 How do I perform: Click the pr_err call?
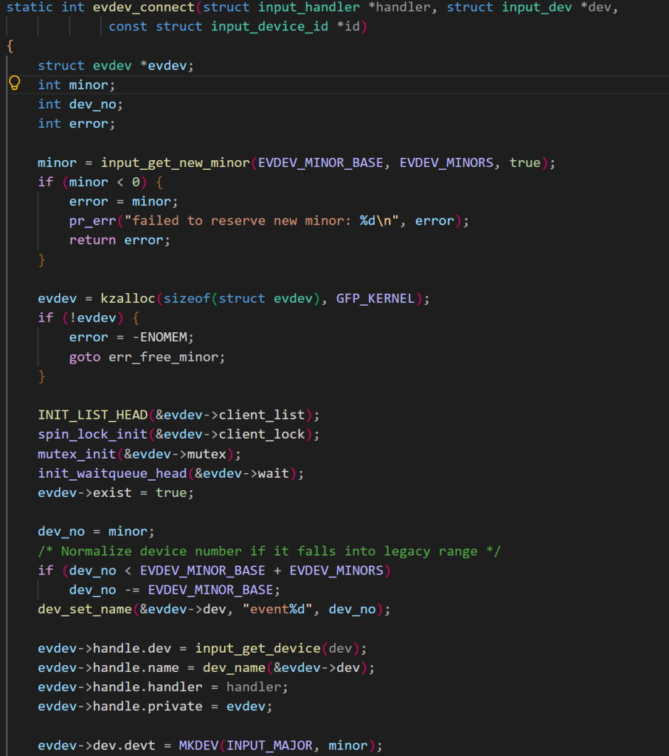point(92,221)
